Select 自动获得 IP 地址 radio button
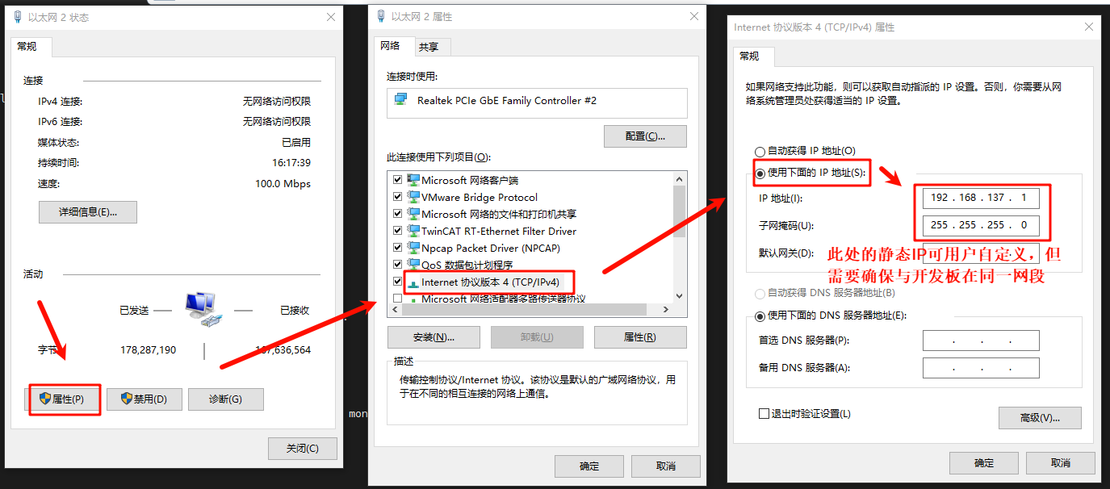This screenshot has width=1110, height=489. 759,151
